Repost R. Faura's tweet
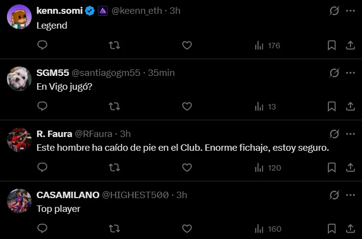 click(114, 168)
